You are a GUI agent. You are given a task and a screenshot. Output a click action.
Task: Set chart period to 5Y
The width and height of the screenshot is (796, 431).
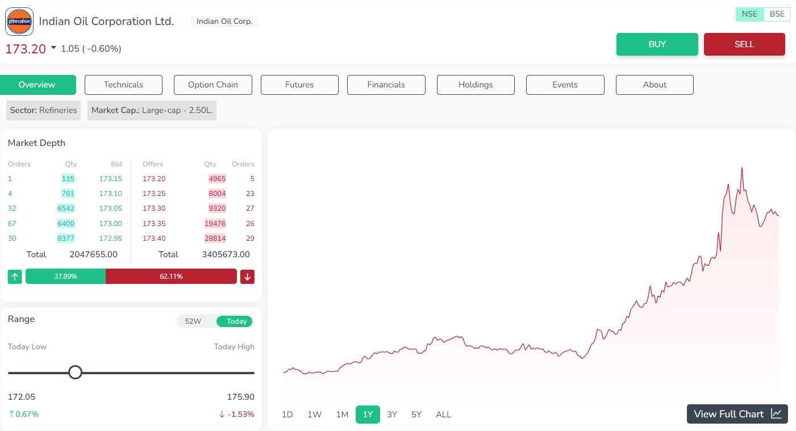(x=416, y=415)
